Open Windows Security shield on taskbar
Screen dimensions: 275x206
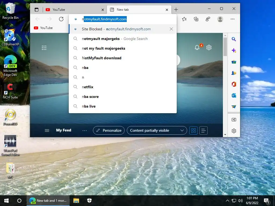[89, 201]
